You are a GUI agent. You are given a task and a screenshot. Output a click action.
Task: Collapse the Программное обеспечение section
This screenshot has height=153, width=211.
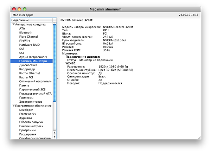click(x=14, y=106)
